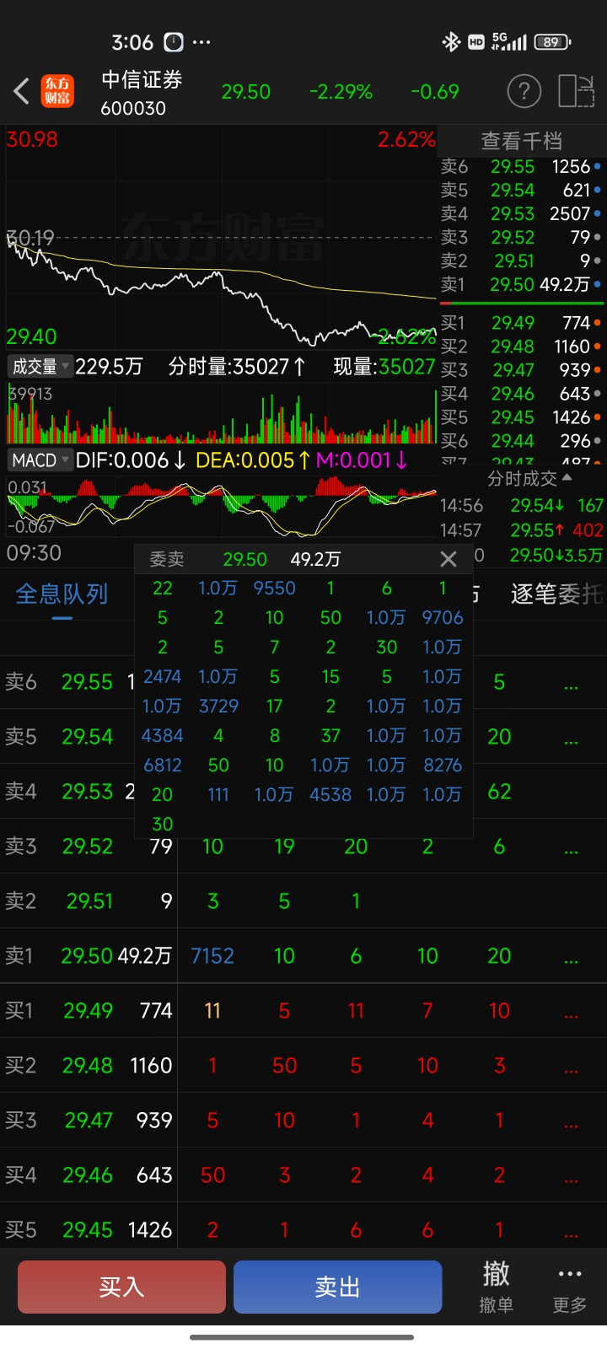Tap the red 买入 buy button

[121, 1287]
